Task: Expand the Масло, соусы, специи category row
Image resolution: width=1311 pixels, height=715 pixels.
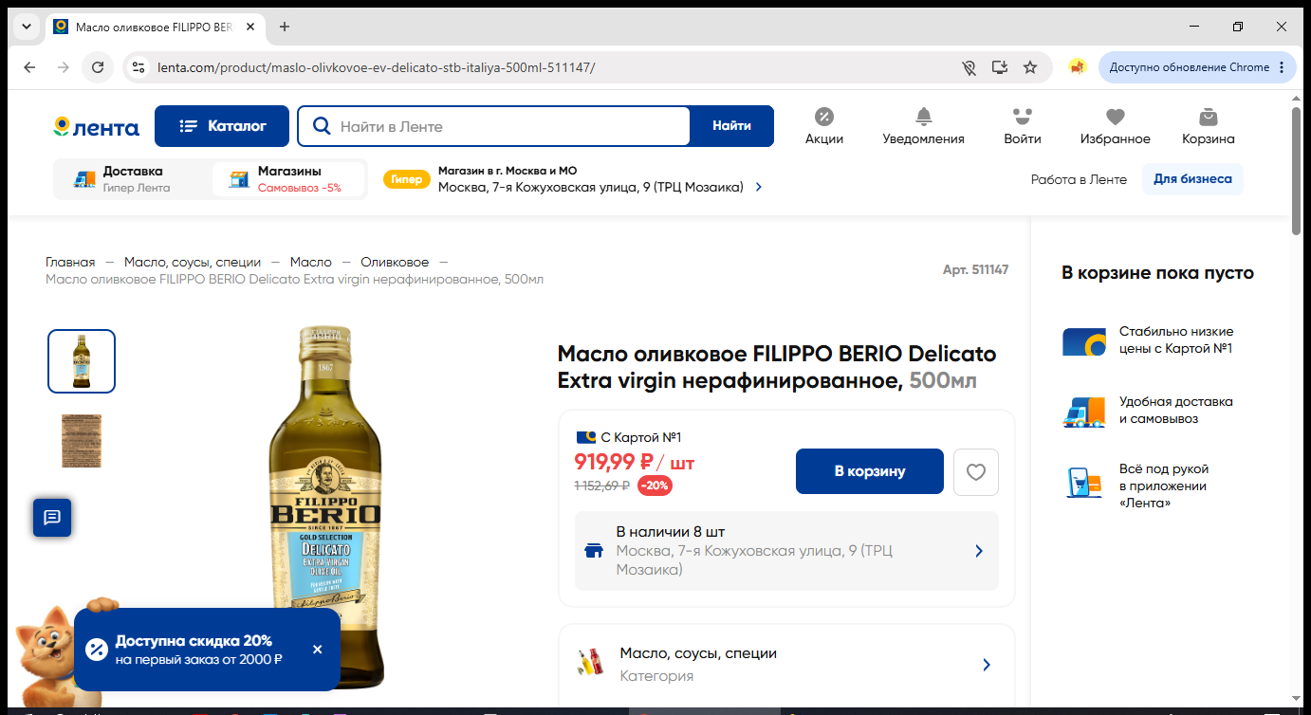Action: tap(786, 664)
